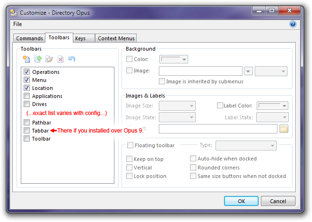Viewport: 312px width, 222px height.
Task: Click the Rename Toolbar pencil icon
Action: [x=49, y=59]
